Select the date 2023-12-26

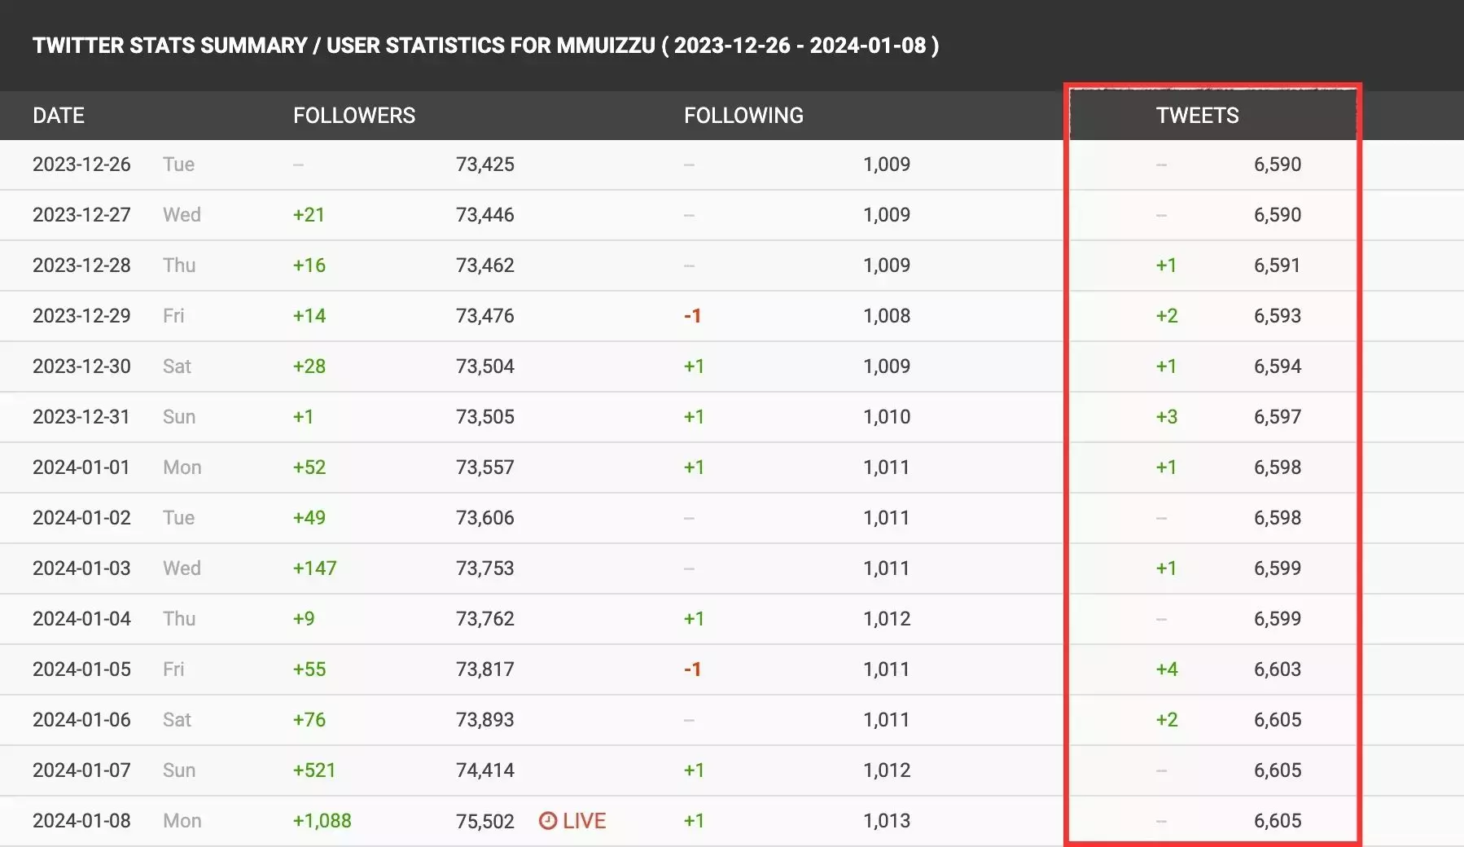(x=81, y=164)
